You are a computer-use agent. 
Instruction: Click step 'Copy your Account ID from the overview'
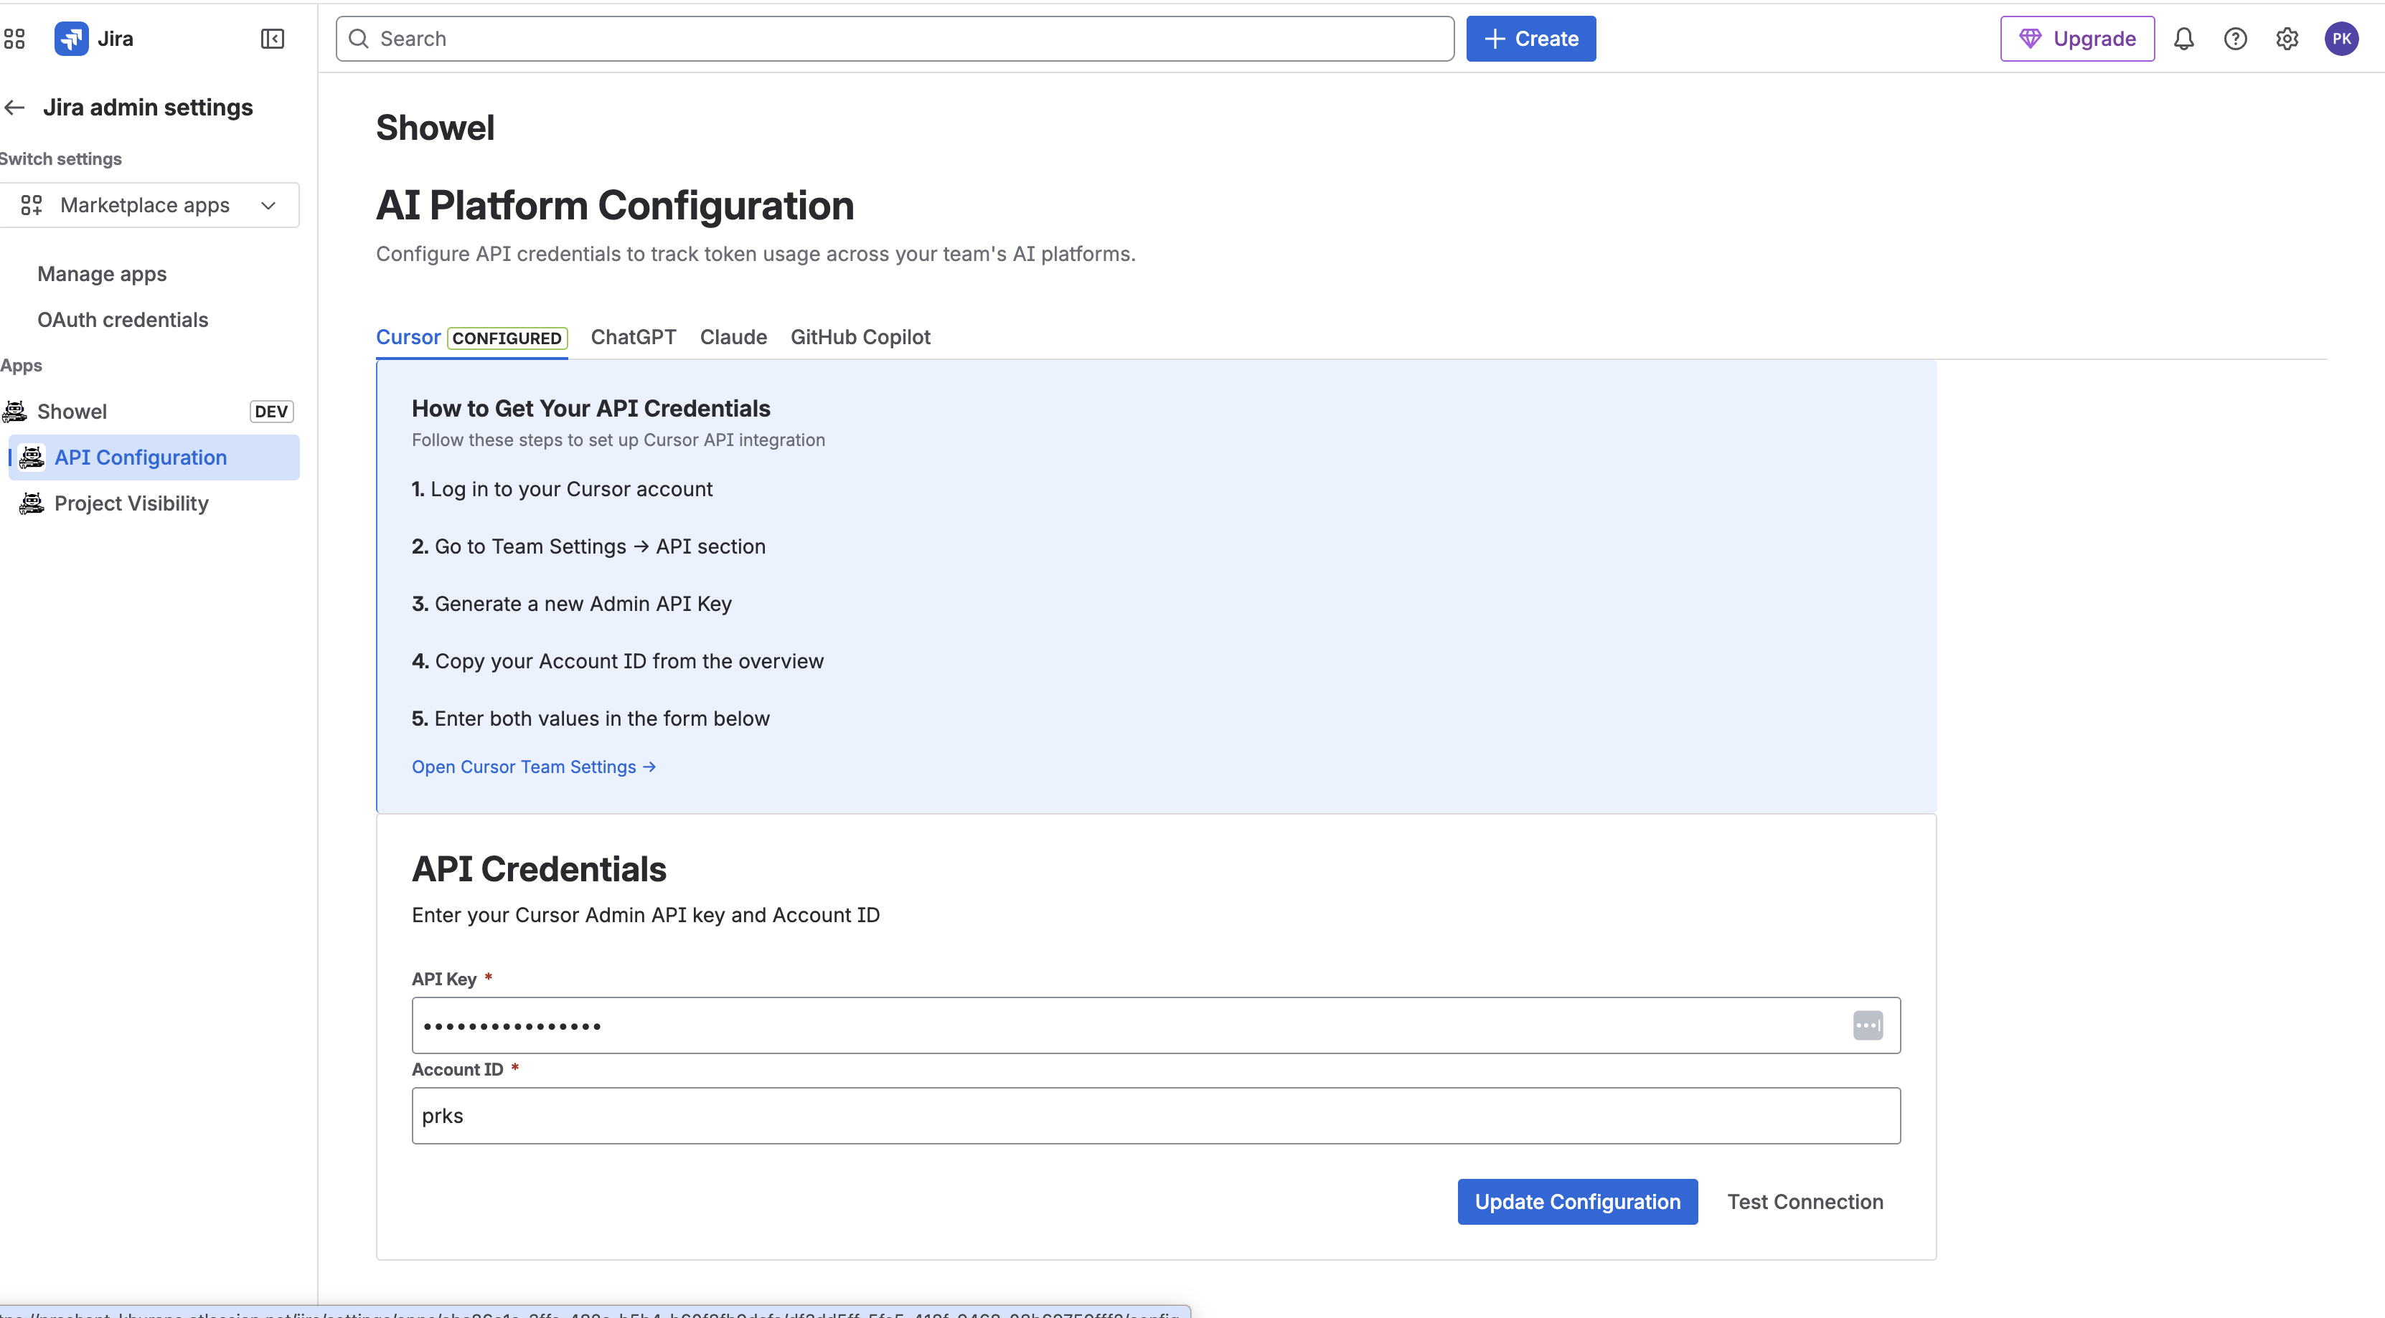pos(618,661)
